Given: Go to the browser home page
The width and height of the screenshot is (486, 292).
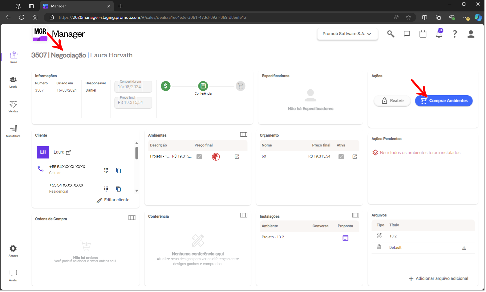Looking at the screenshot, I should pyautogui.click(x=35, y=17).
